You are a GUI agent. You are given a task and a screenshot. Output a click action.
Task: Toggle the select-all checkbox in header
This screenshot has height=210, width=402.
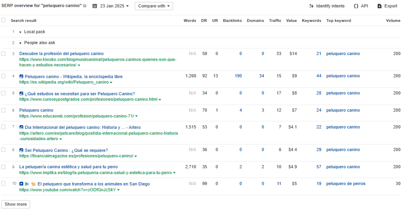tap(3, 20)
